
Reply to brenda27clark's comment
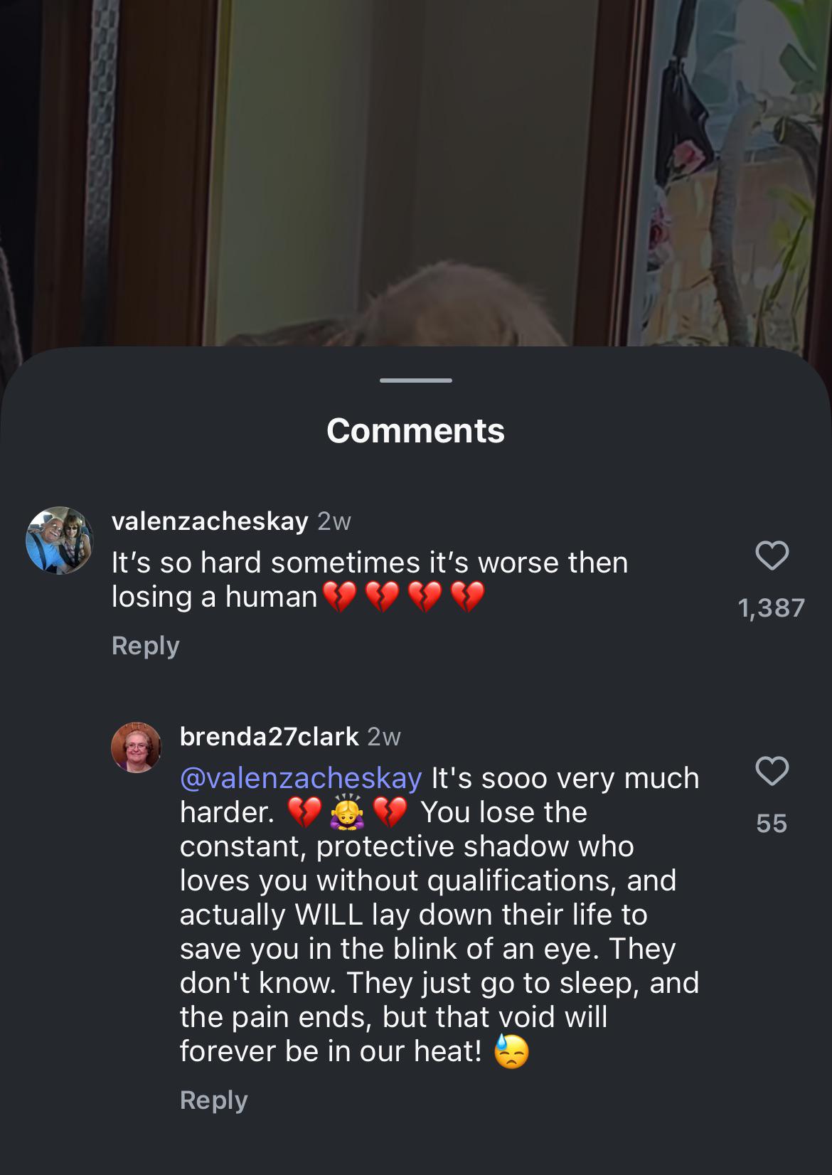(214, 1100)
